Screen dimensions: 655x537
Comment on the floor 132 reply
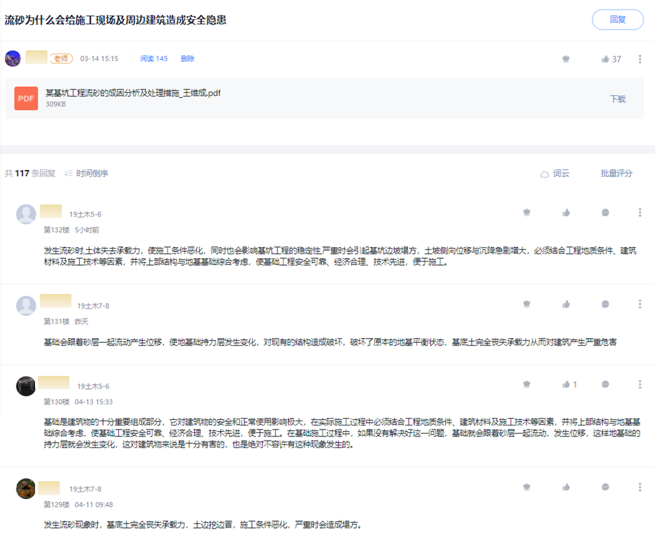[x=605, y=213]
